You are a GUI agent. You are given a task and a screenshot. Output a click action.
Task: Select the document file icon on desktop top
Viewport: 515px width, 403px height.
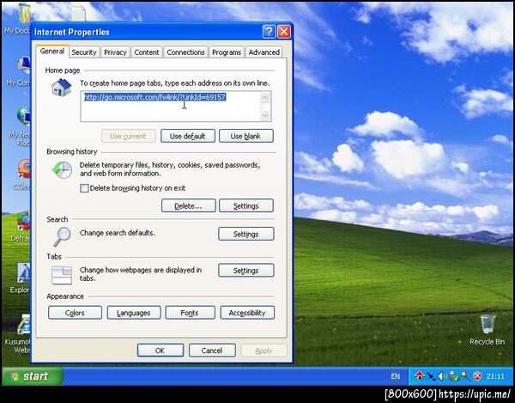click(79, 14)
